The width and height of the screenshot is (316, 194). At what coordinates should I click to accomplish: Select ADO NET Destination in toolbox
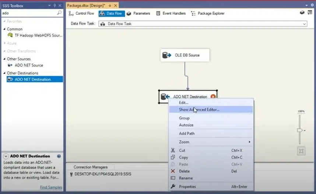point(35,79)
